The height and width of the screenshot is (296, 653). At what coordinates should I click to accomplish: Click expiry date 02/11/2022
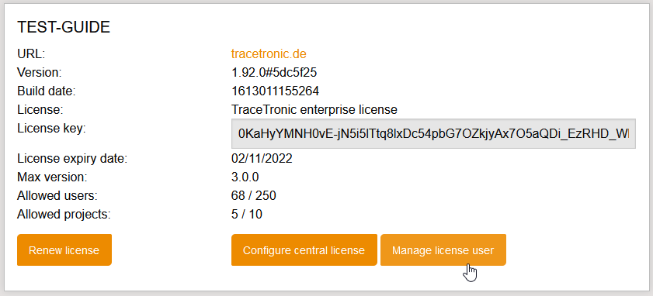pyautogui.click(x=262, y=158)
